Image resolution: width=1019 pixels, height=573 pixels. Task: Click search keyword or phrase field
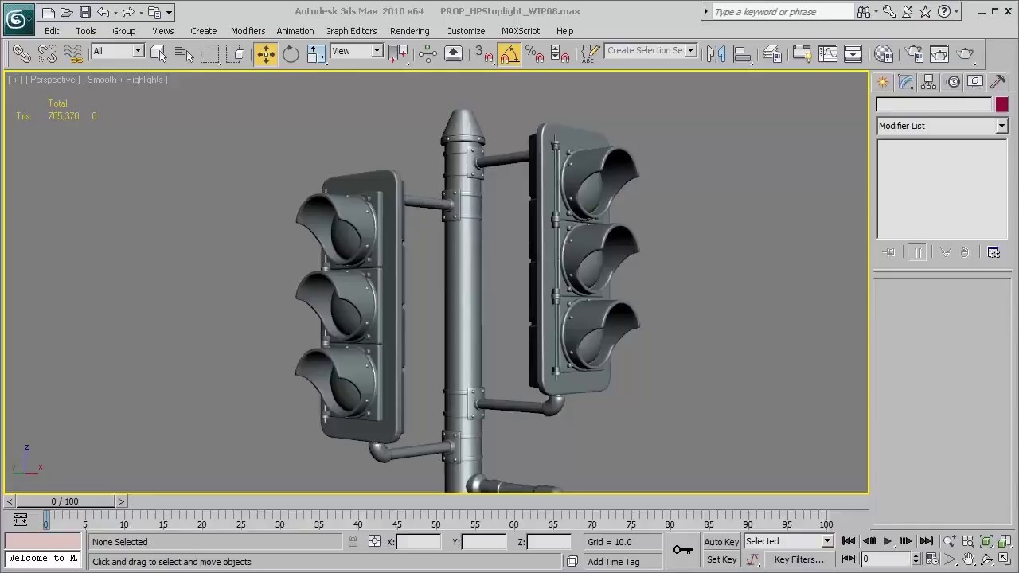[783, 12]
